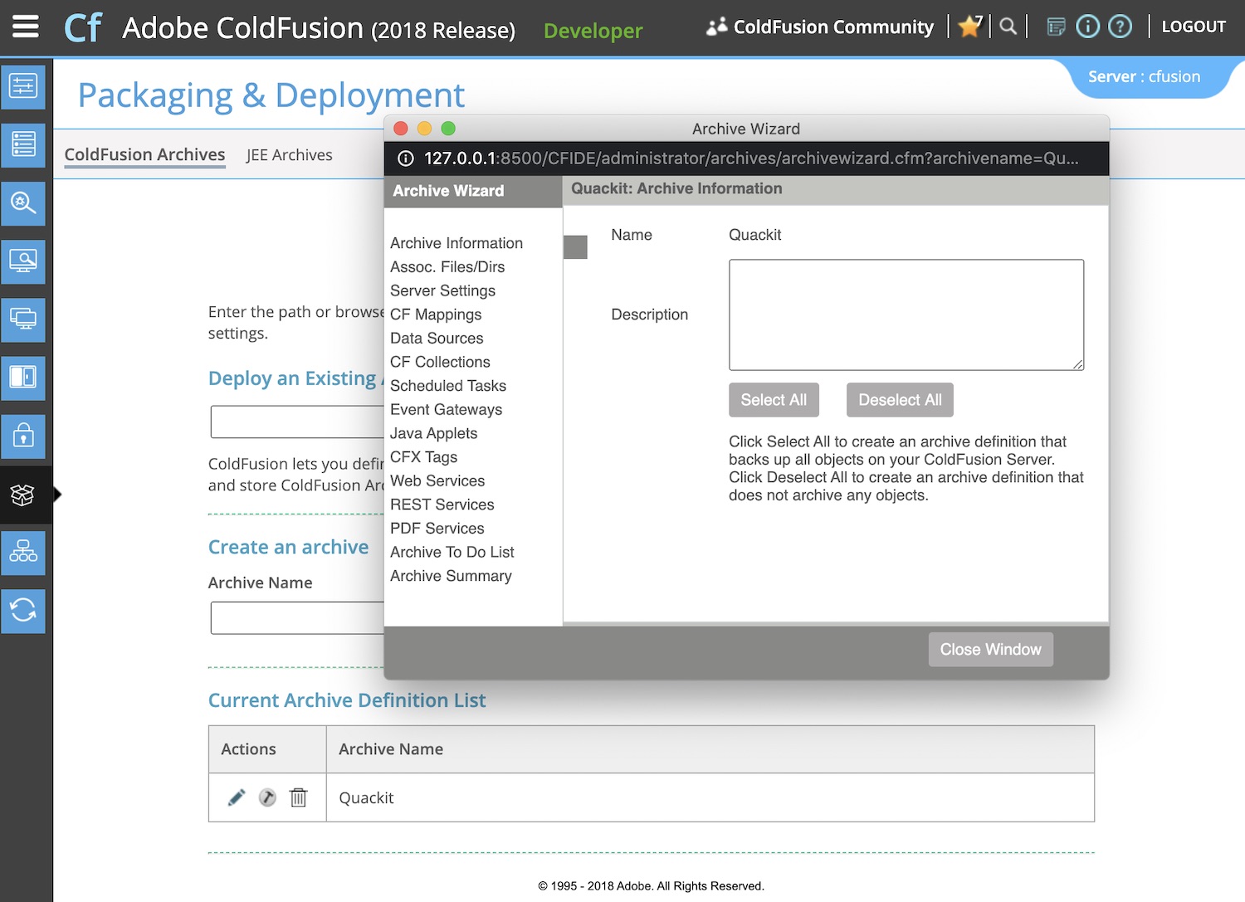The image size is (1245, 902).
Task: Open Security lock sidebar icon
Action: point(23,436)
